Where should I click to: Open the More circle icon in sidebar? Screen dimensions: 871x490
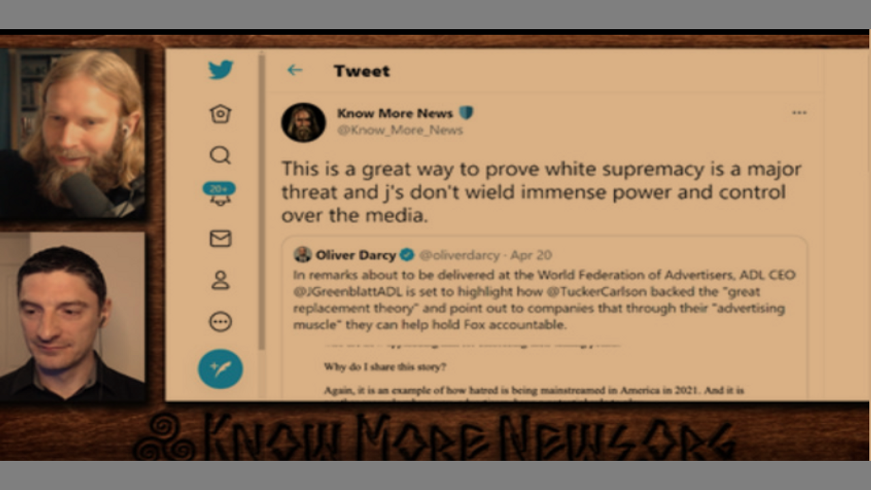(x=220, y=322)
